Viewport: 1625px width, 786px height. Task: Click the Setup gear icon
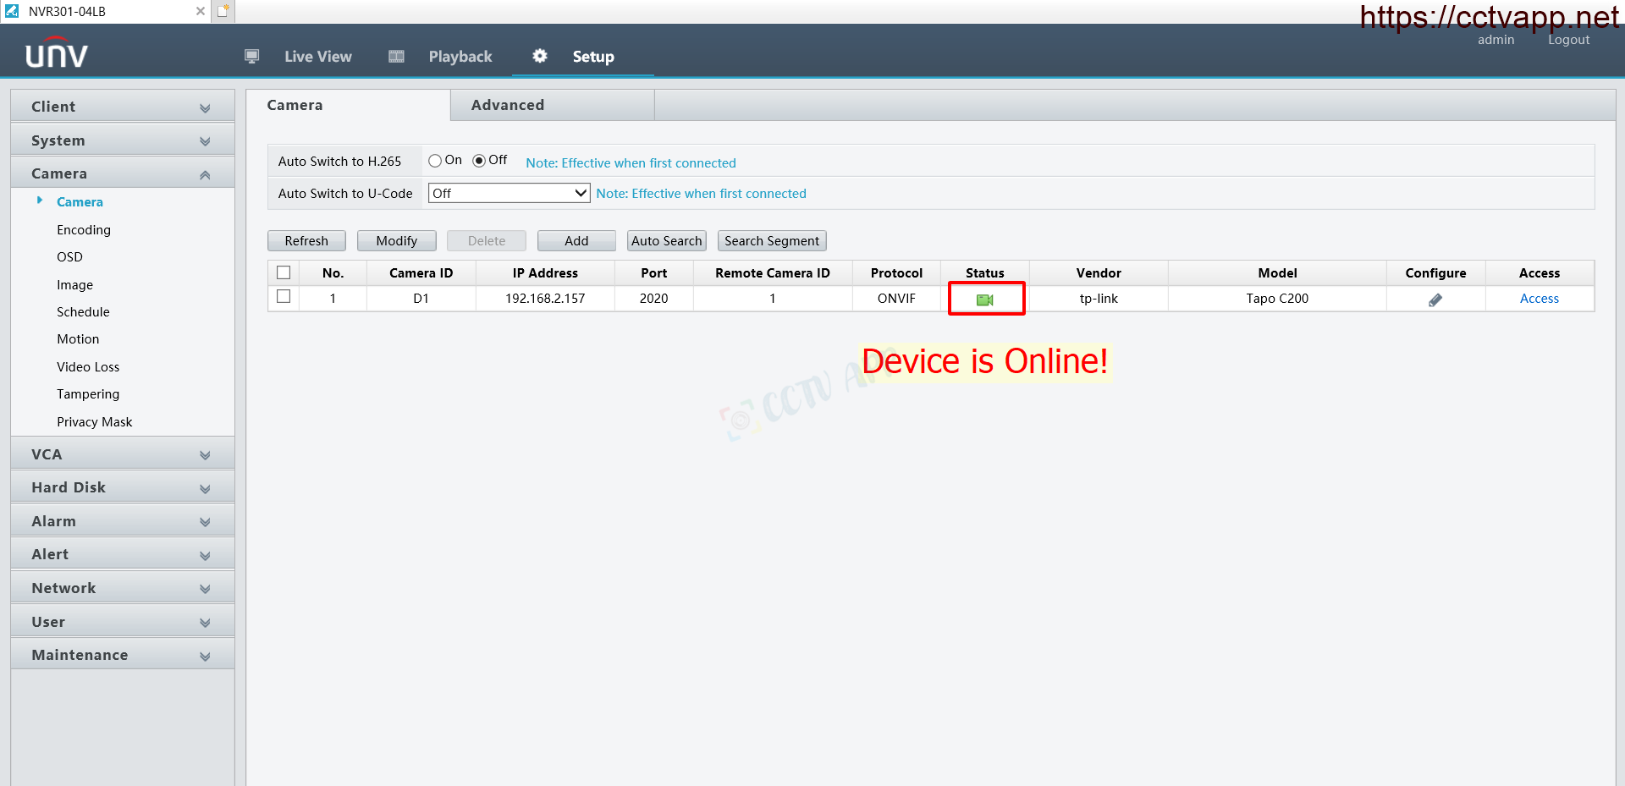click(x=540, y=56)
